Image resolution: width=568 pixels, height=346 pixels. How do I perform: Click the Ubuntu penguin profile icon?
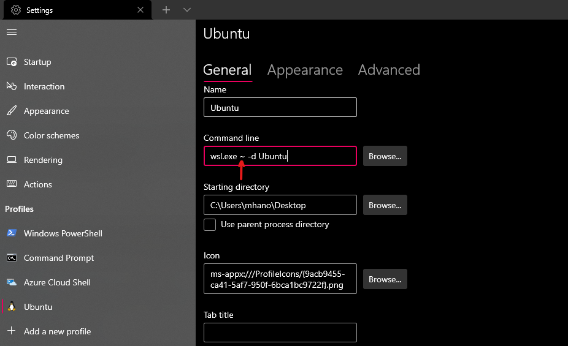12,306
